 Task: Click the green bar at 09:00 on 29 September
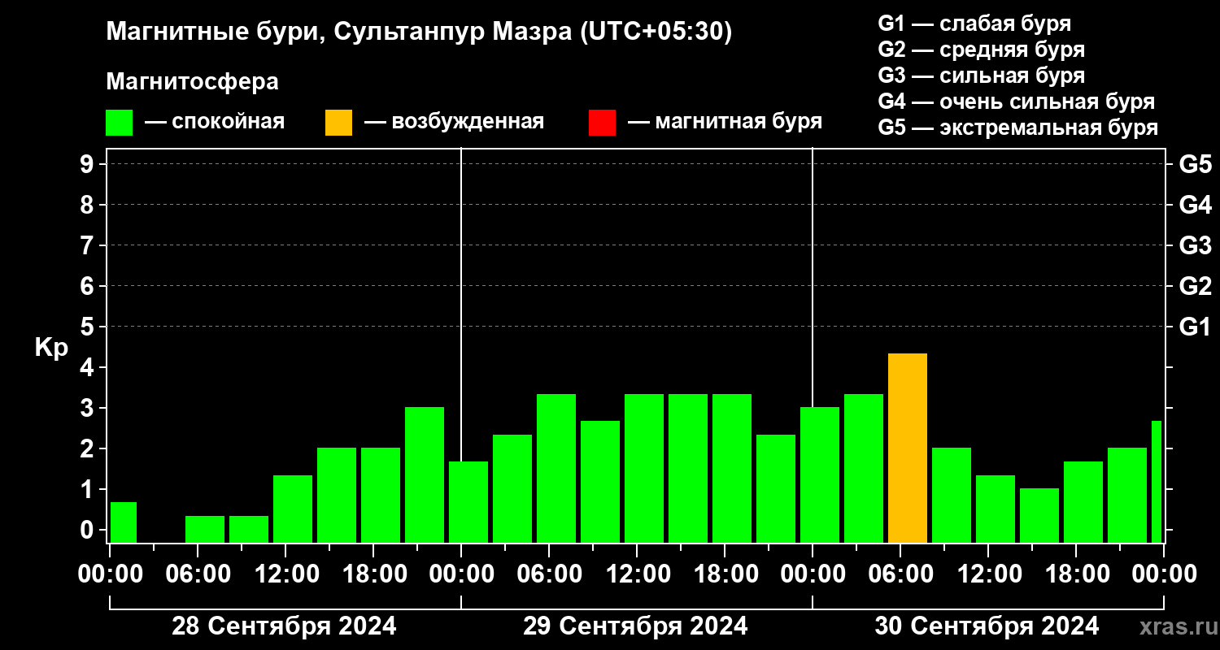(600, 482)
